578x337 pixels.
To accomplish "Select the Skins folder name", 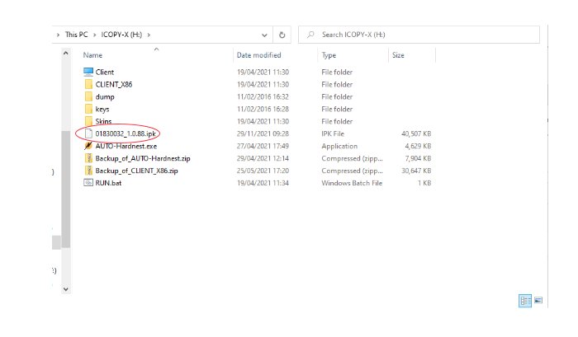I will 103,121.
